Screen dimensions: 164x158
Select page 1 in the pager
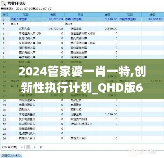tap(28, 147)
